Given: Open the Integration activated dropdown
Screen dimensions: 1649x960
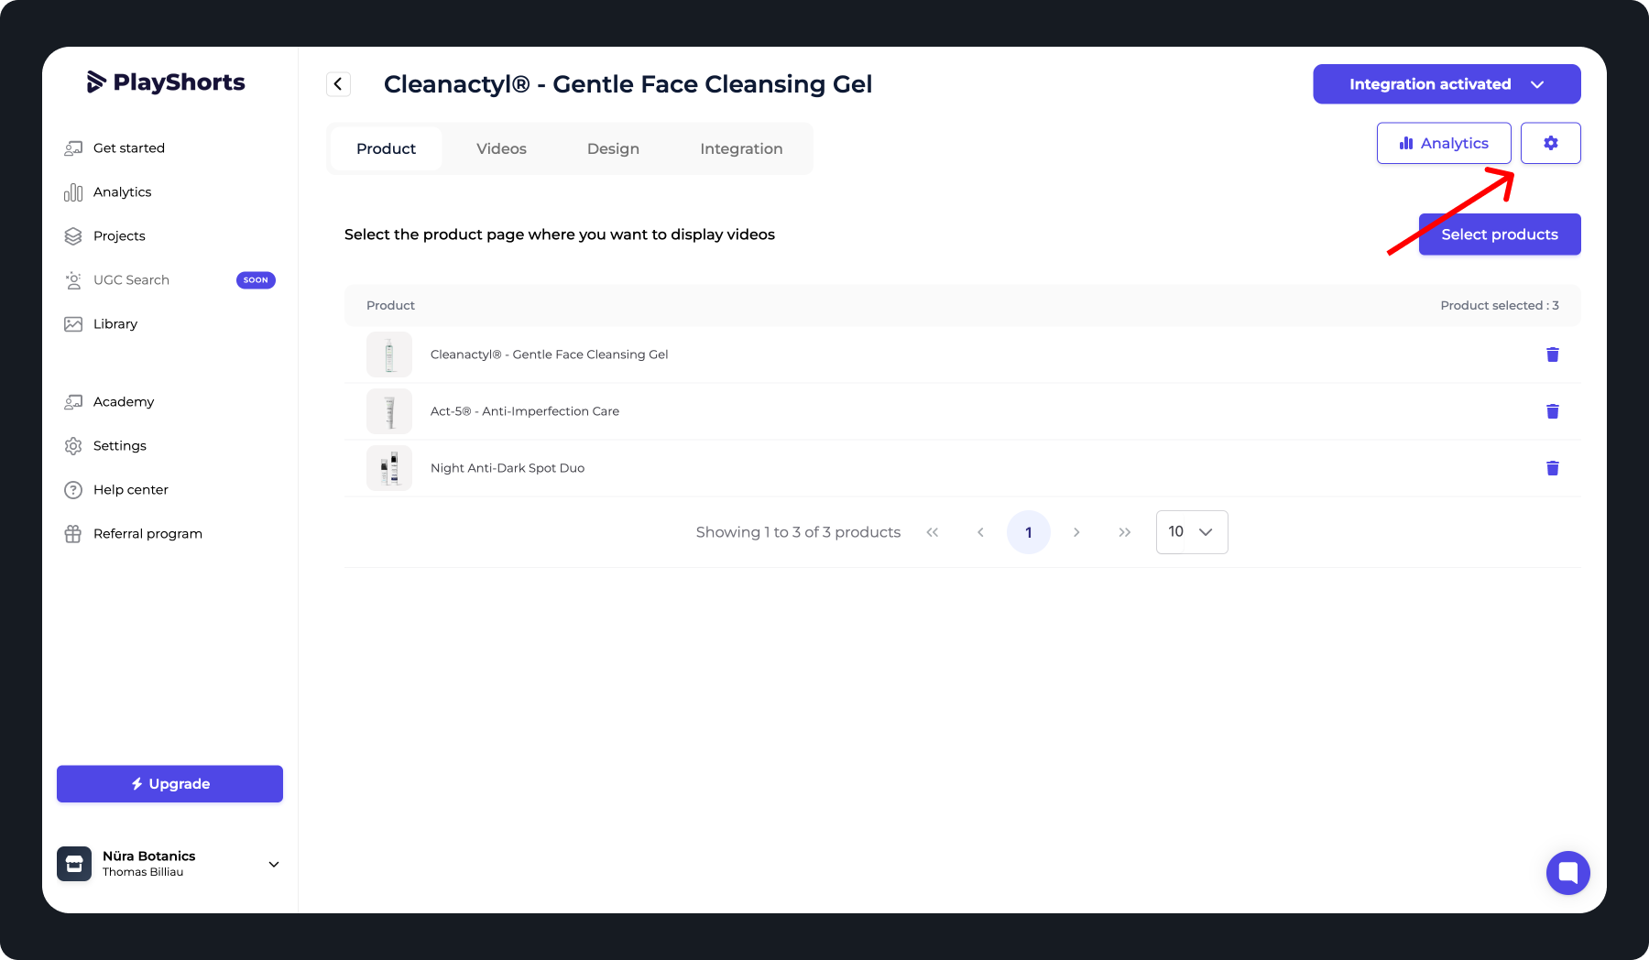Looking at the screenshot, I should click(x=1447, y=84).
